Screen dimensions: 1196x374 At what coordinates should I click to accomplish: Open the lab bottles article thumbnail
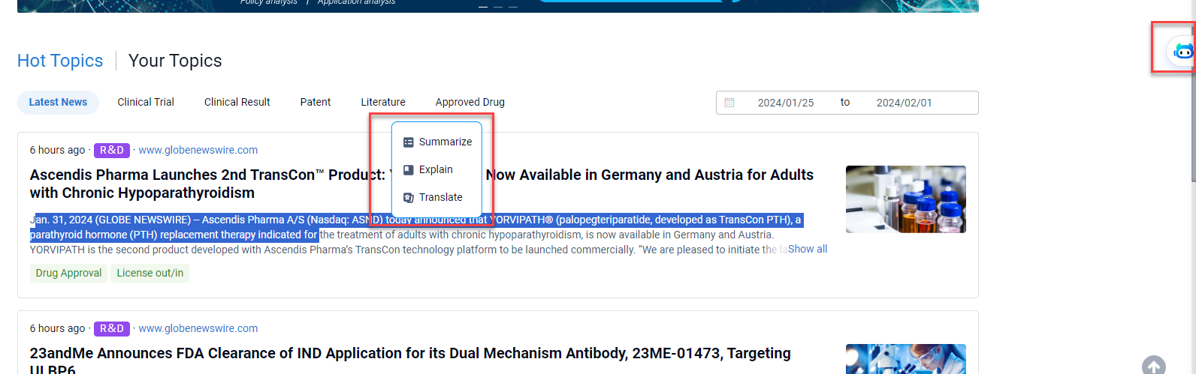click(905, 199)
